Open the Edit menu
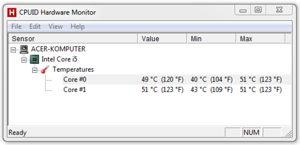Image resolution: width=300 pixels, height=145 pixels. pyautogui.click(x=35, y=26)
